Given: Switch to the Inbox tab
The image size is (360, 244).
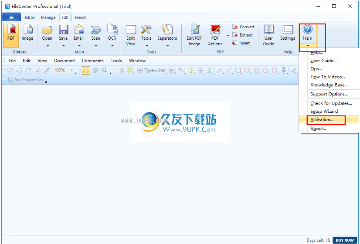Looking at the screenshot, I should coord(30,17).
